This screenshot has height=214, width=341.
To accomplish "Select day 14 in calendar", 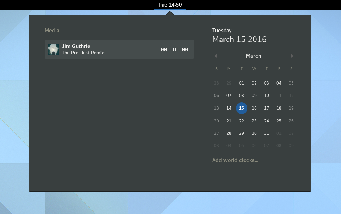I will (229, 108).
